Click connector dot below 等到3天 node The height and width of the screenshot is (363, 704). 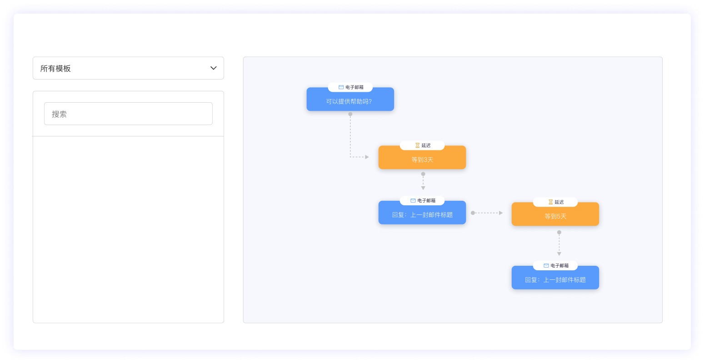423,174
